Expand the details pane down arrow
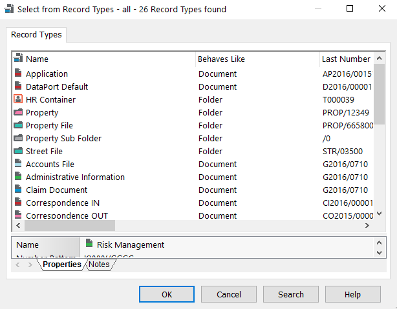Image resolution: width=397 pixels, height=309 pixels. (x=380, y=252)
